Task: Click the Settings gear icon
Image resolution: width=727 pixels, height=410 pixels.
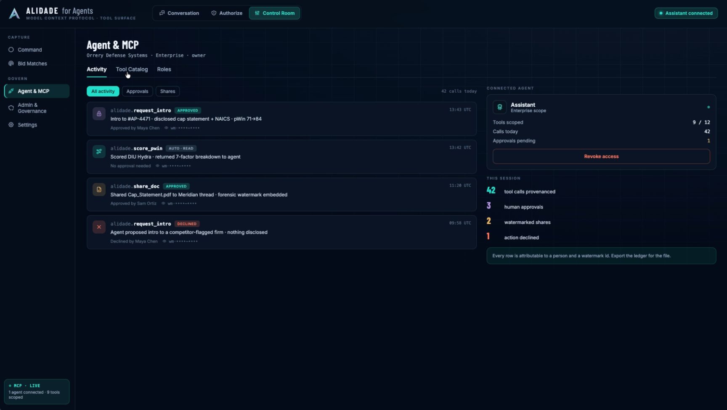Action: tap(11, 125)
